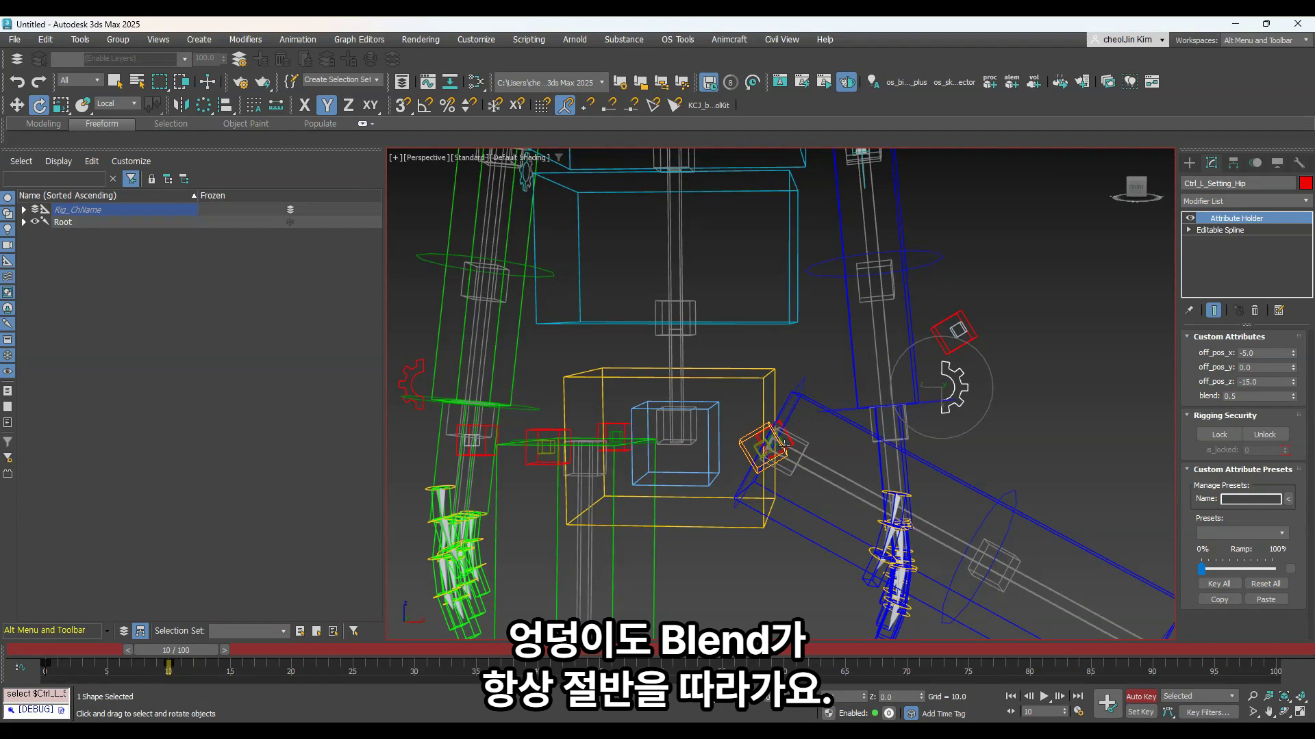Select the Rotate tool
Viewport: 1315px width, 739px height.
[39, 105]
